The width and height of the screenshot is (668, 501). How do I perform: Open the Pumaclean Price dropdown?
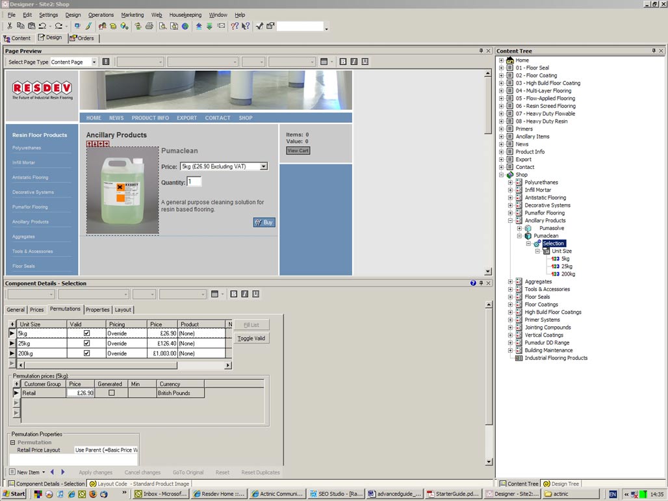263,166
